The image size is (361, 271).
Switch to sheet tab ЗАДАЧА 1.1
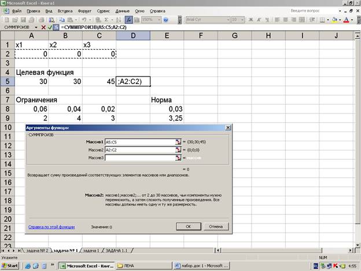click(x=118, y=250)
